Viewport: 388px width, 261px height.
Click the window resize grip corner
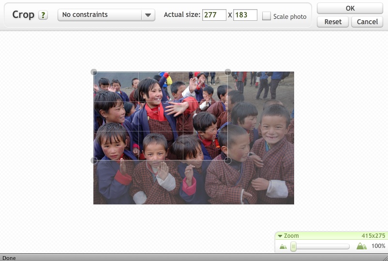click(385, 258)
